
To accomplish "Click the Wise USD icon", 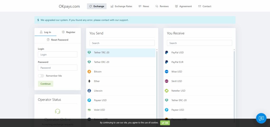I will (x=167, y=72).
